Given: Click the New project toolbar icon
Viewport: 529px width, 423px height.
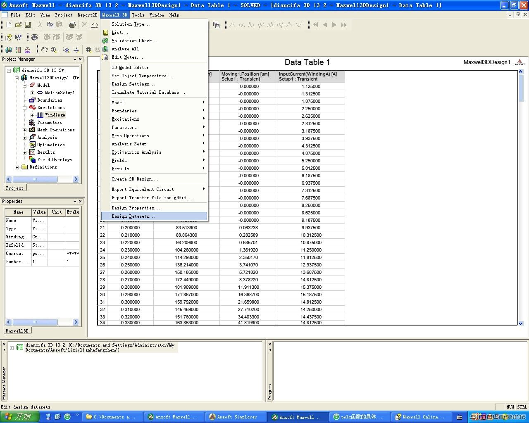Looking at the screenshot, I should point(9,25).
